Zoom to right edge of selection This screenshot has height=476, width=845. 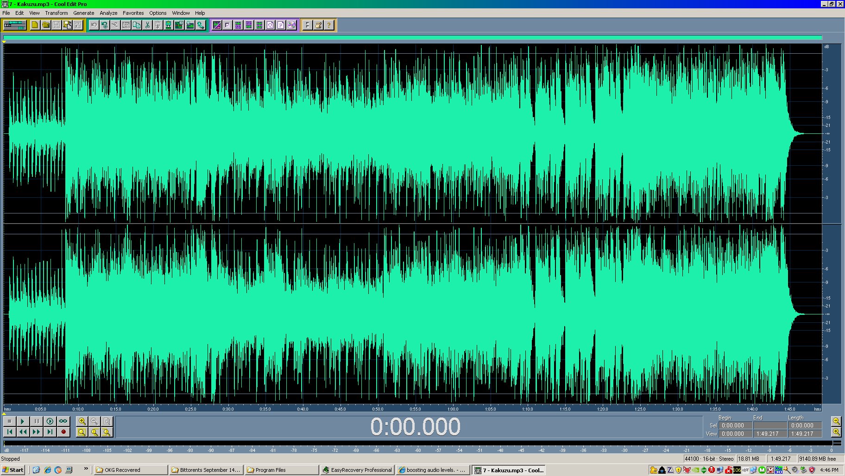click(x=107, y=432)
